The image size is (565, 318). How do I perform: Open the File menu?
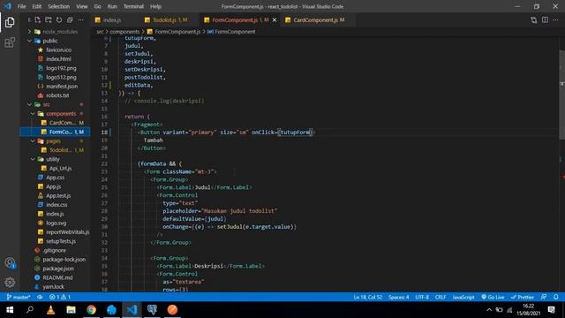21,6
